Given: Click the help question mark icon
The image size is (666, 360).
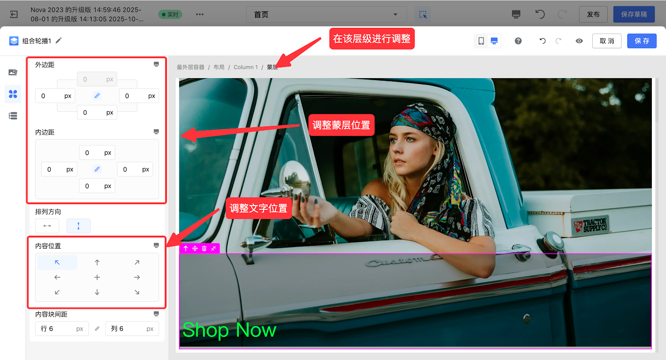Looking at the screenshot, I should tap(518, 41).
